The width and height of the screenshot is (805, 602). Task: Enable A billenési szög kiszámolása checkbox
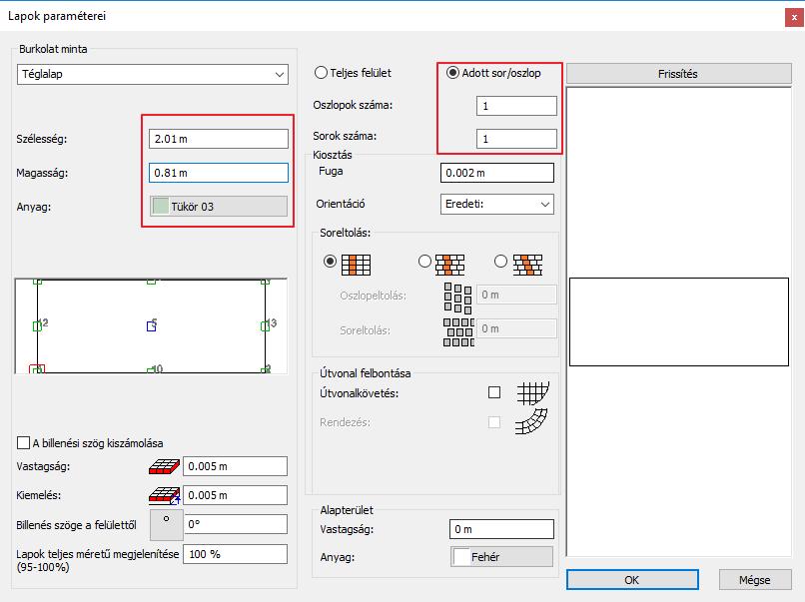point(24,443)
